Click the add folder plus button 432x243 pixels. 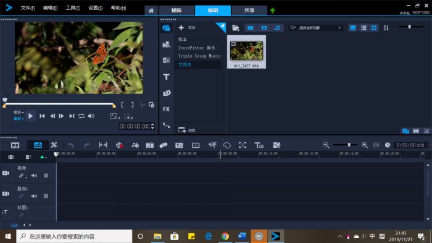point(181,28)
